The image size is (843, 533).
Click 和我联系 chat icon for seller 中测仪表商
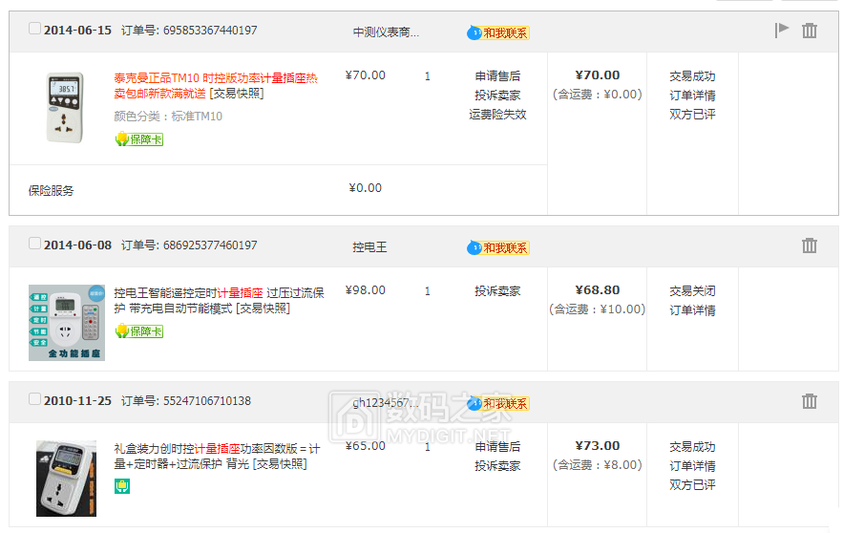[497, 32]
